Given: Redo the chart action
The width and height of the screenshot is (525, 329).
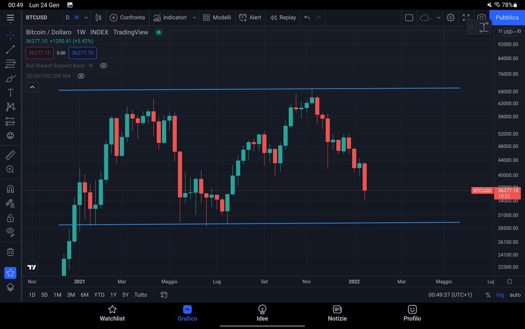Looking at the screenshot, I should click(x=318, y=18).
